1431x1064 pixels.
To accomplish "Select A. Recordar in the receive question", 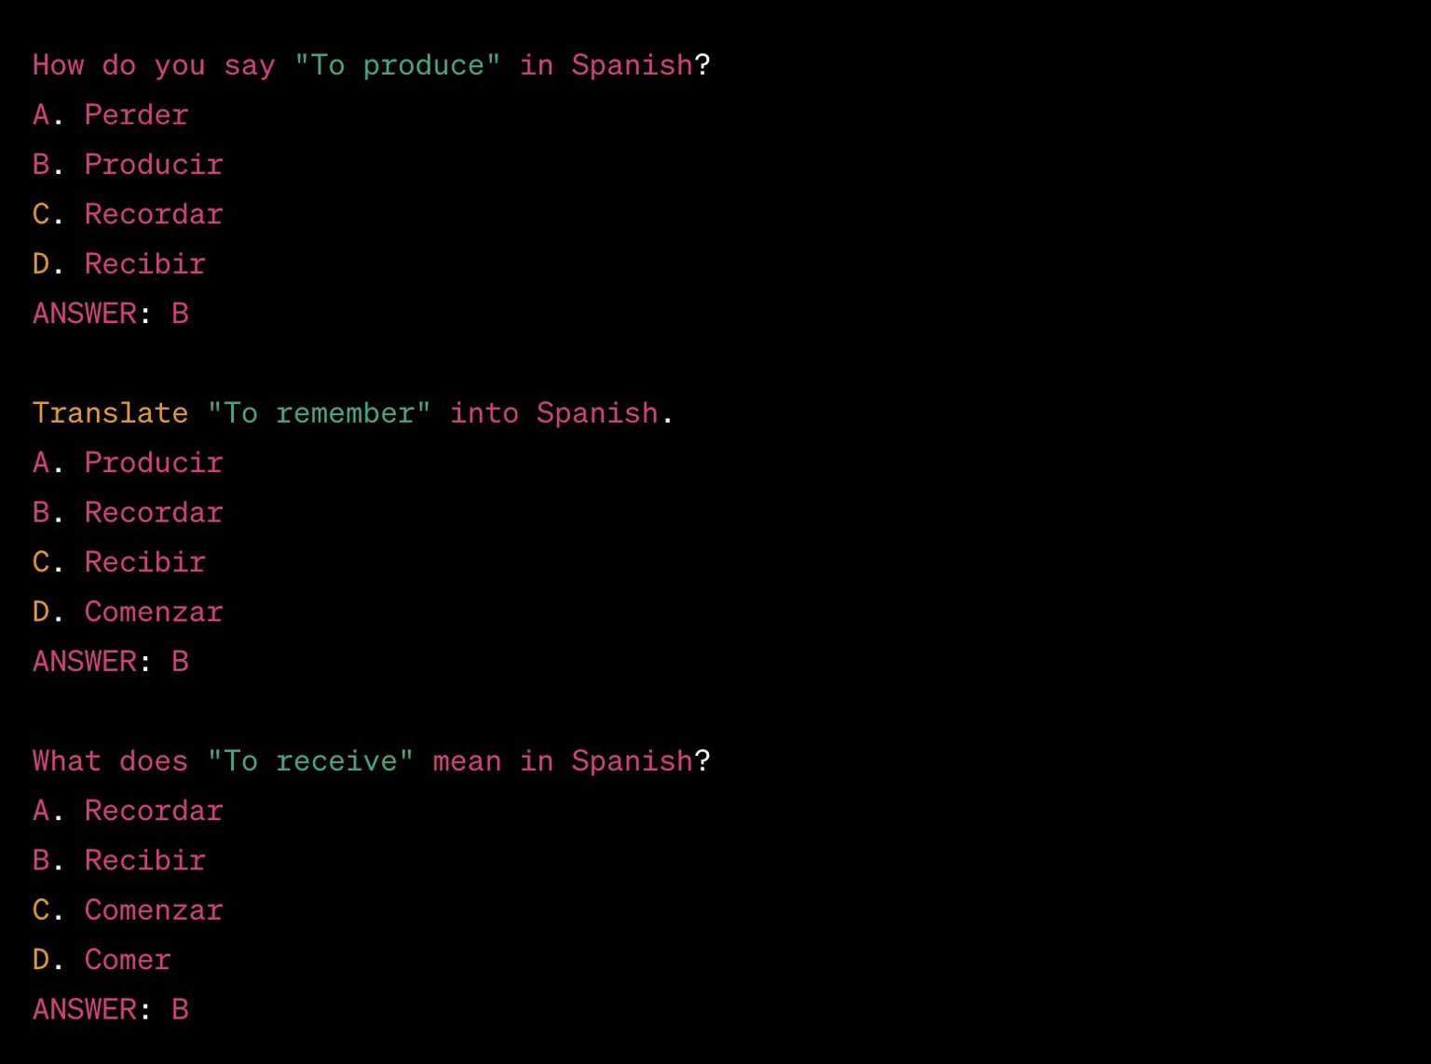I will point(128,811).
